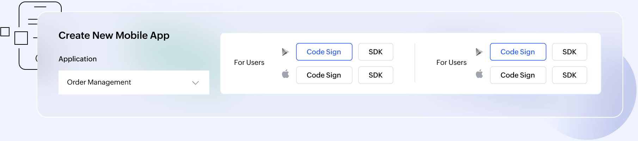638x141 pixels.
Task: Choose the right group's Apple SDK button
Action: (569, 75)
